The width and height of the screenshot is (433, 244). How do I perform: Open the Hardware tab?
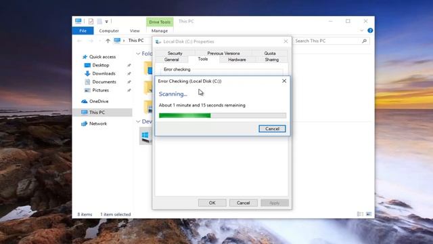click(x=237, y=60)
